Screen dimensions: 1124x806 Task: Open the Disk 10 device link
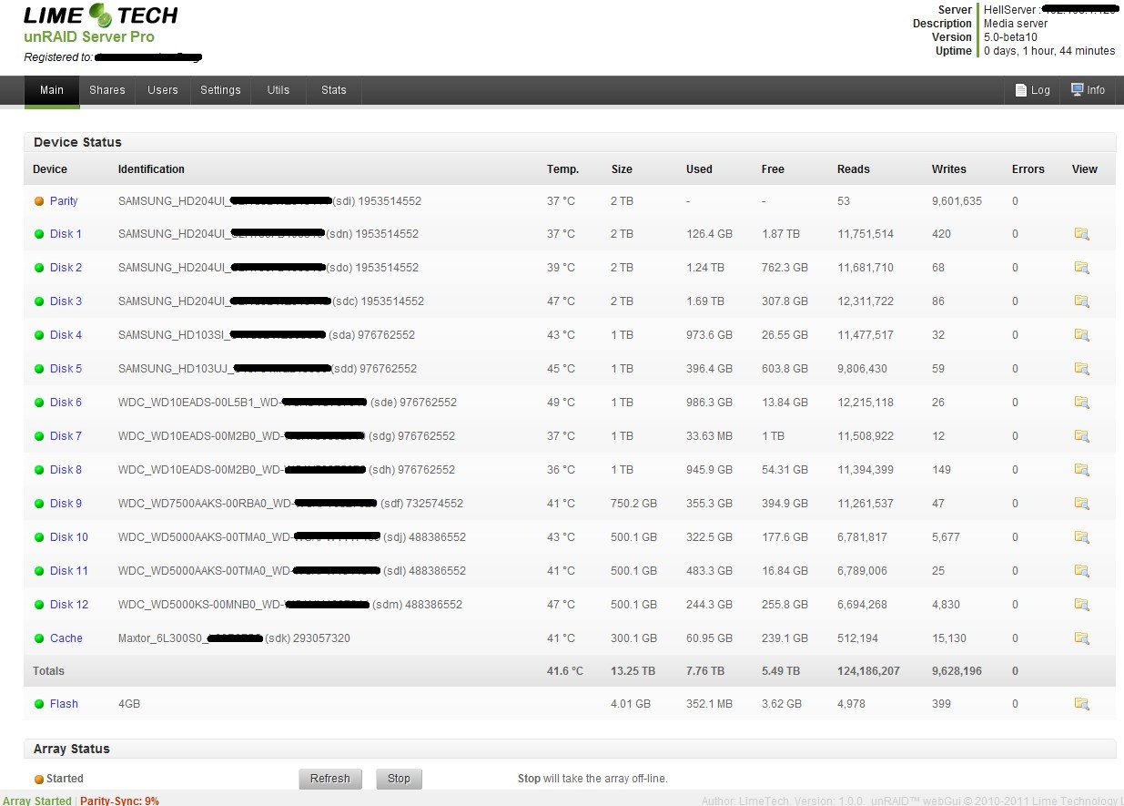[x=69, y=537]
